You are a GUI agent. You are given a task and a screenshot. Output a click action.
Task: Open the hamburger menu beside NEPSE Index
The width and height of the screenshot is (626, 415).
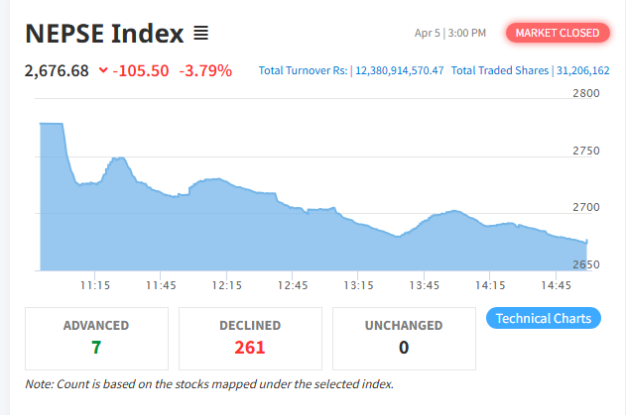200,34
